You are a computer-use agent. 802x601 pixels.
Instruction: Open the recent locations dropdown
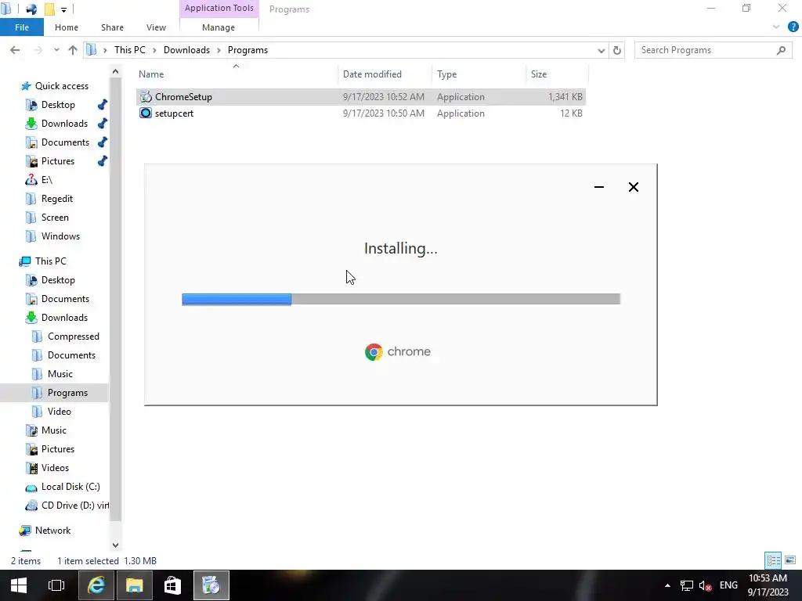[x=56, y=50]
